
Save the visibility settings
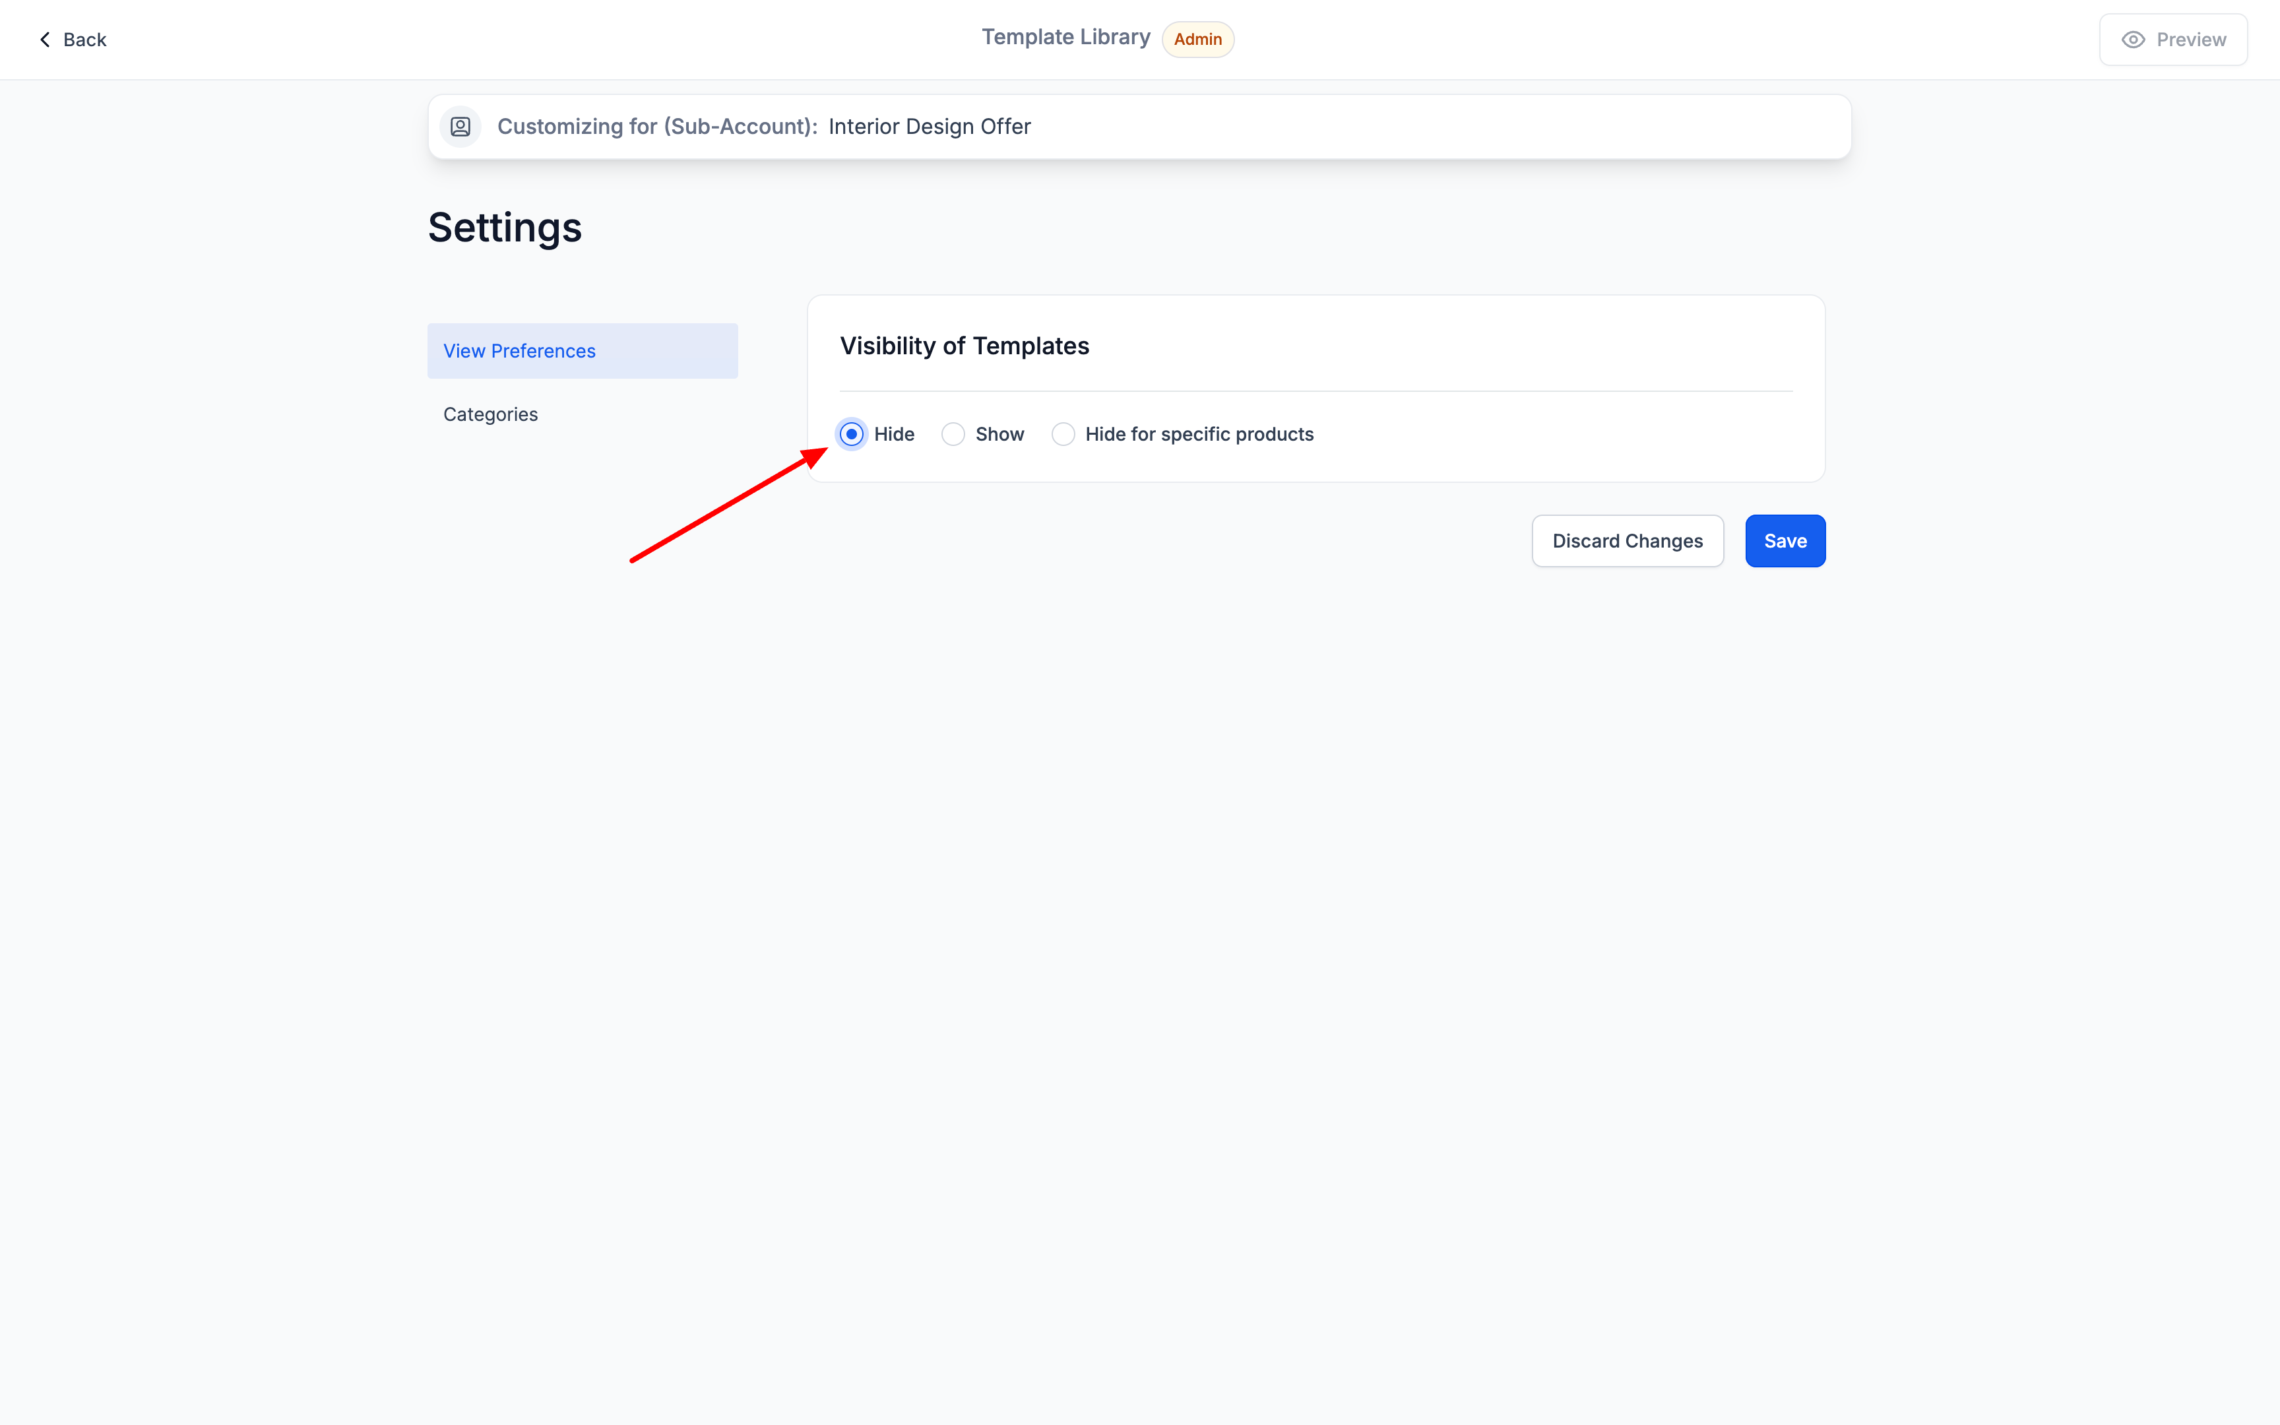click(1785, 541)
